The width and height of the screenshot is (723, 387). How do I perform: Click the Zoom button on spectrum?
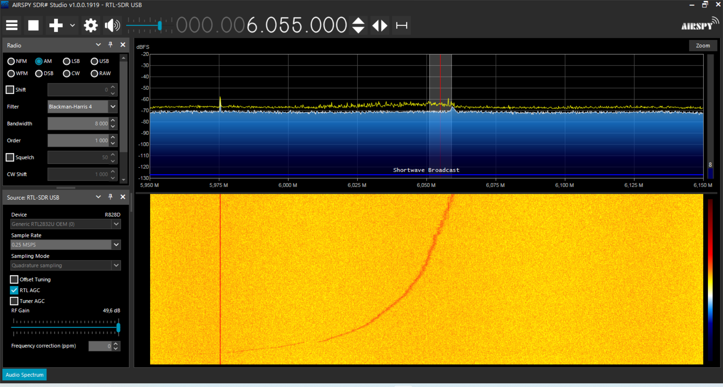click(703, 45)
